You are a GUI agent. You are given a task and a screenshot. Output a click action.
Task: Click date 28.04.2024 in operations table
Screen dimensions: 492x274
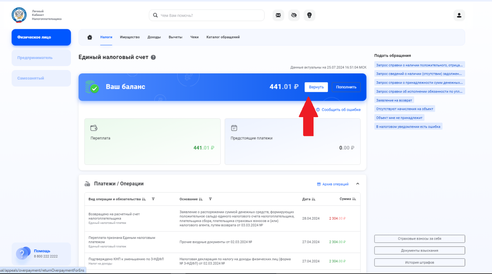[x=310, y=219]
